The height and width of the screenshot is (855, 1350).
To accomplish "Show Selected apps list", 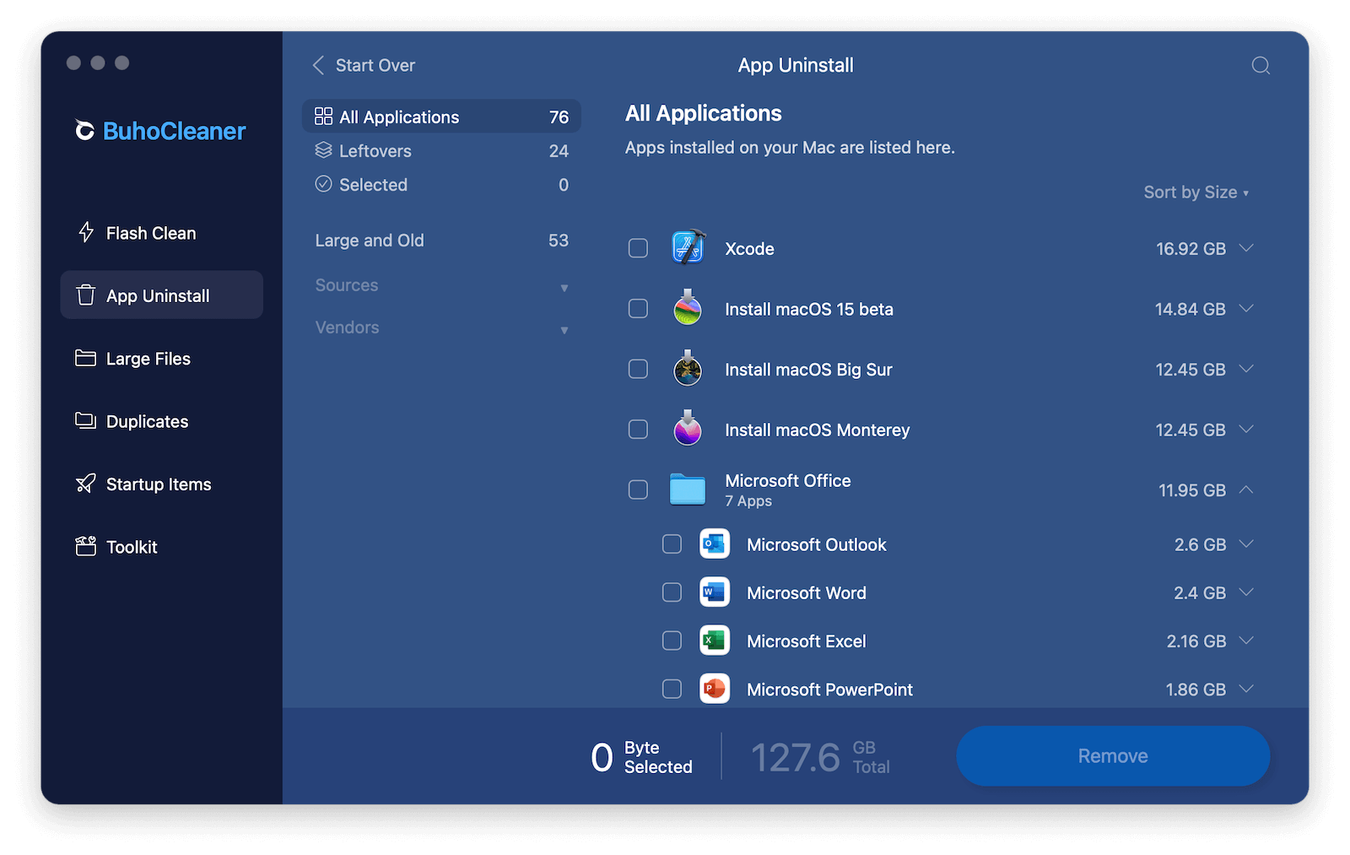I will coord(441,184).
